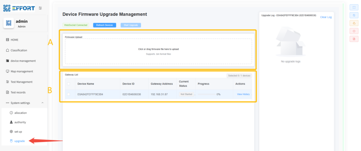Open the authority submenu item
The width and height of the screenshot is (361, 151).
(x=20, y=122)
